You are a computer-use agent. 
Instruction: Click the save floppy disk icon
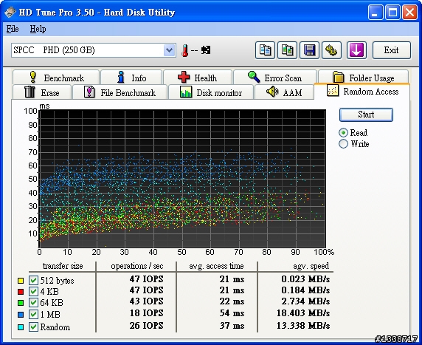(x=310, y=50)
